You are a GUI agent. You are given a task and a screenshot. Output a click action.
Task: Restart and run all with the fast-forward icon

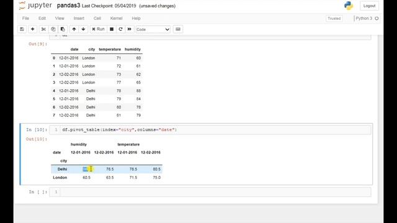tap(130, 29)
